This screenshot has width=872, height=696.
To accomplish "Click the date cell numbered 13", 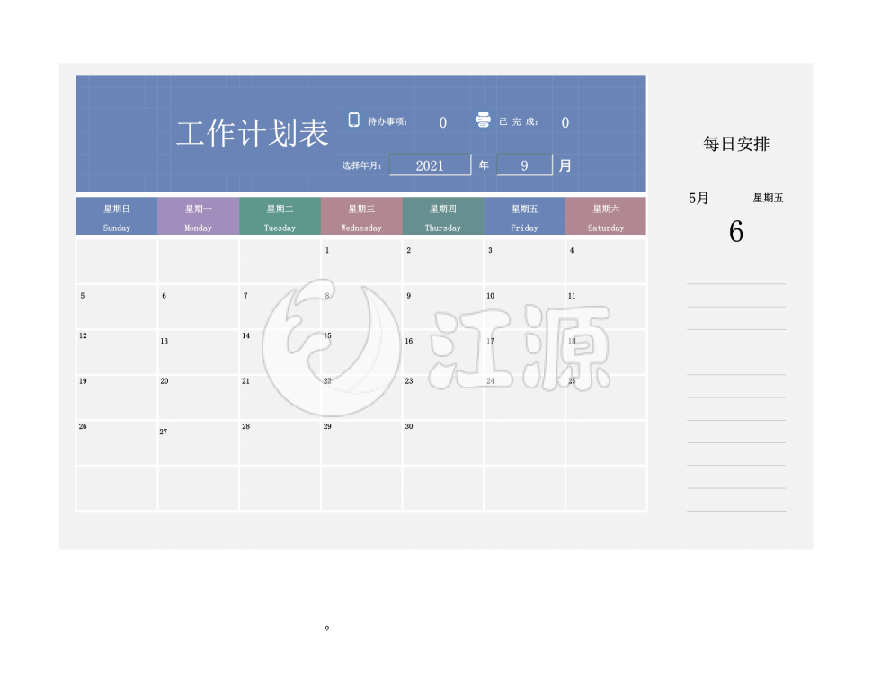I will (x=199, y=352).
